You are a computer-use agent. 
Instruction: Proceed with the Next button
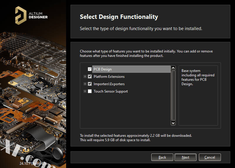click(x=185, y=157)
